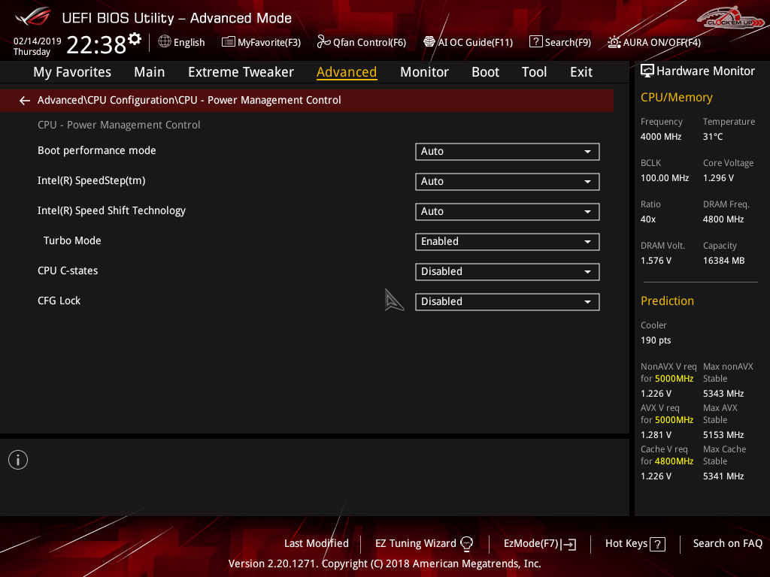Click the info icon in help panel

[x=18, y=460]
